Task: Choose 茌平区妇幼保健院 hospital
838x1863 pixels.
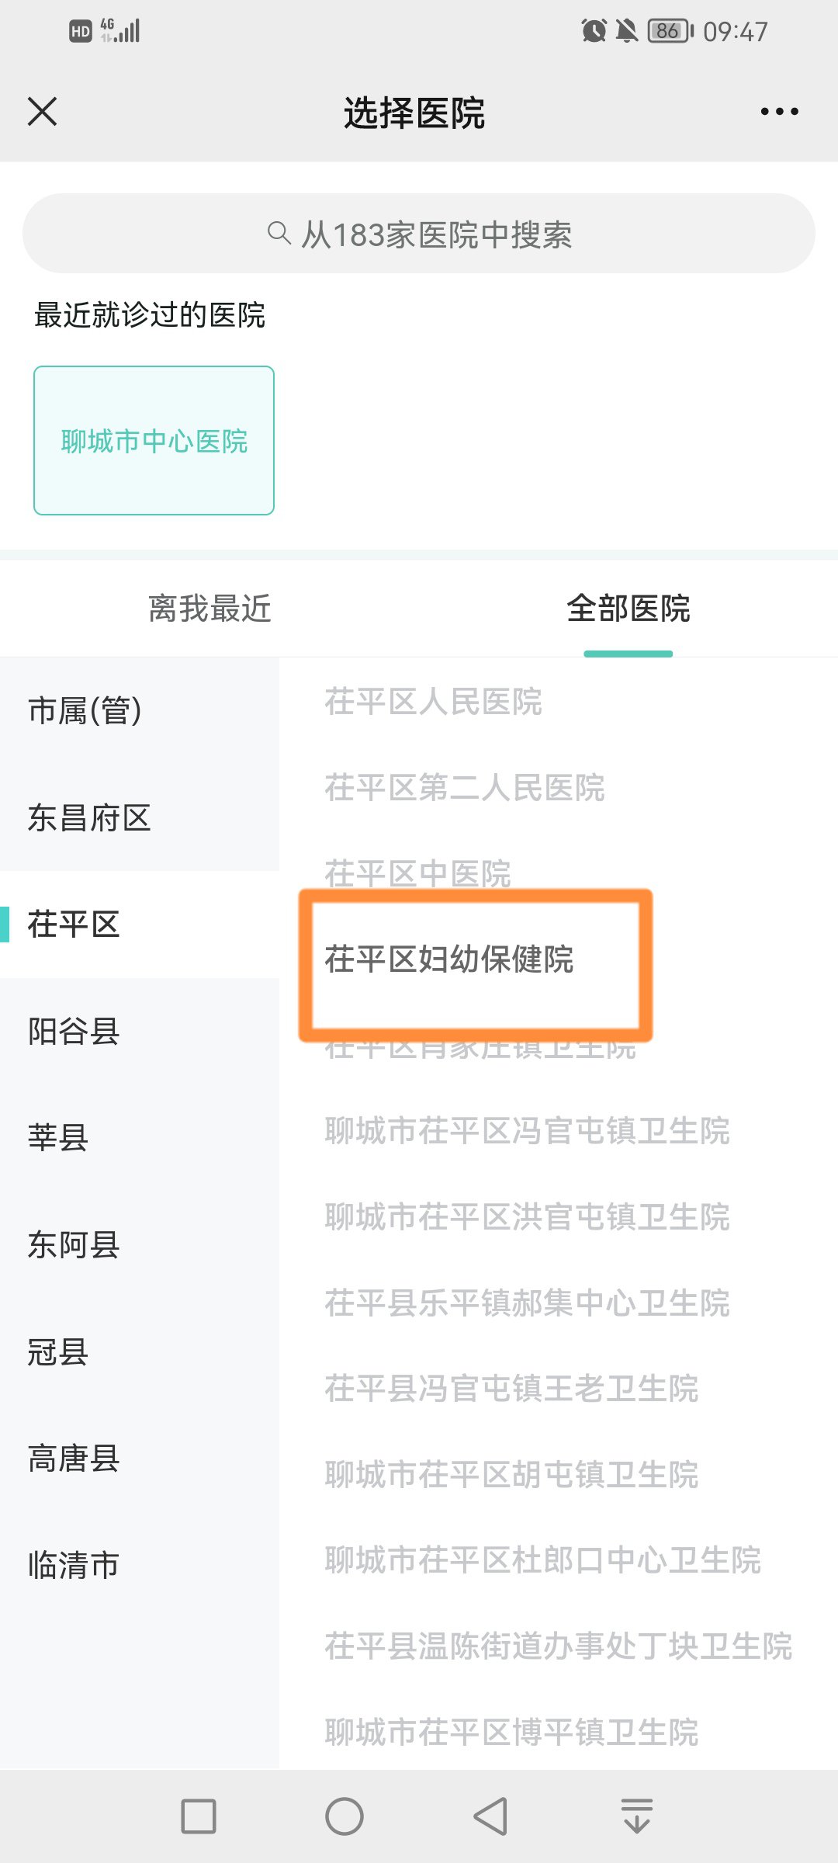Action: (449, 959)
